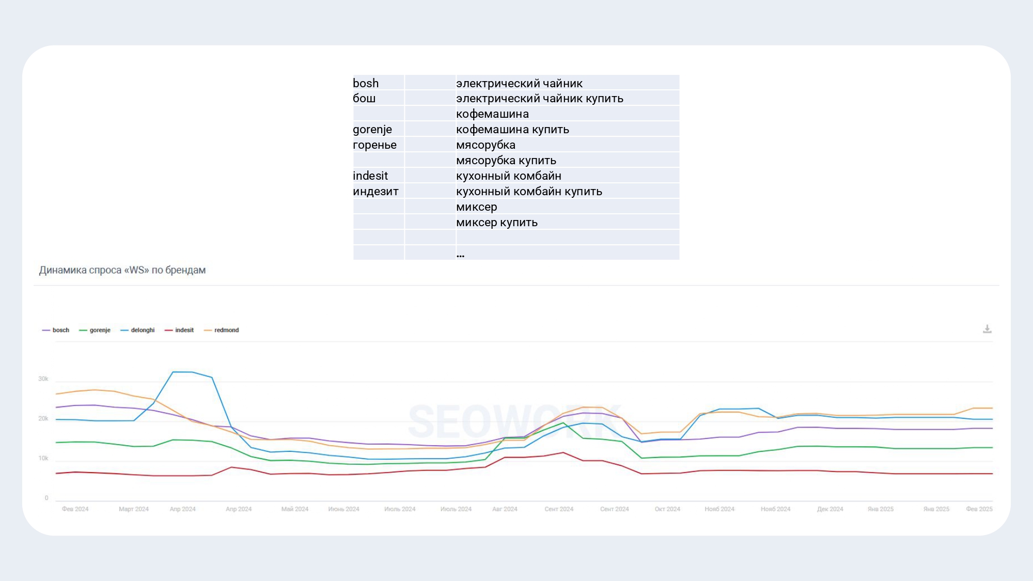Click the 'Март 2024' x-axis label
Viewport: 1033px width, 581px height.
pos(134,509)
